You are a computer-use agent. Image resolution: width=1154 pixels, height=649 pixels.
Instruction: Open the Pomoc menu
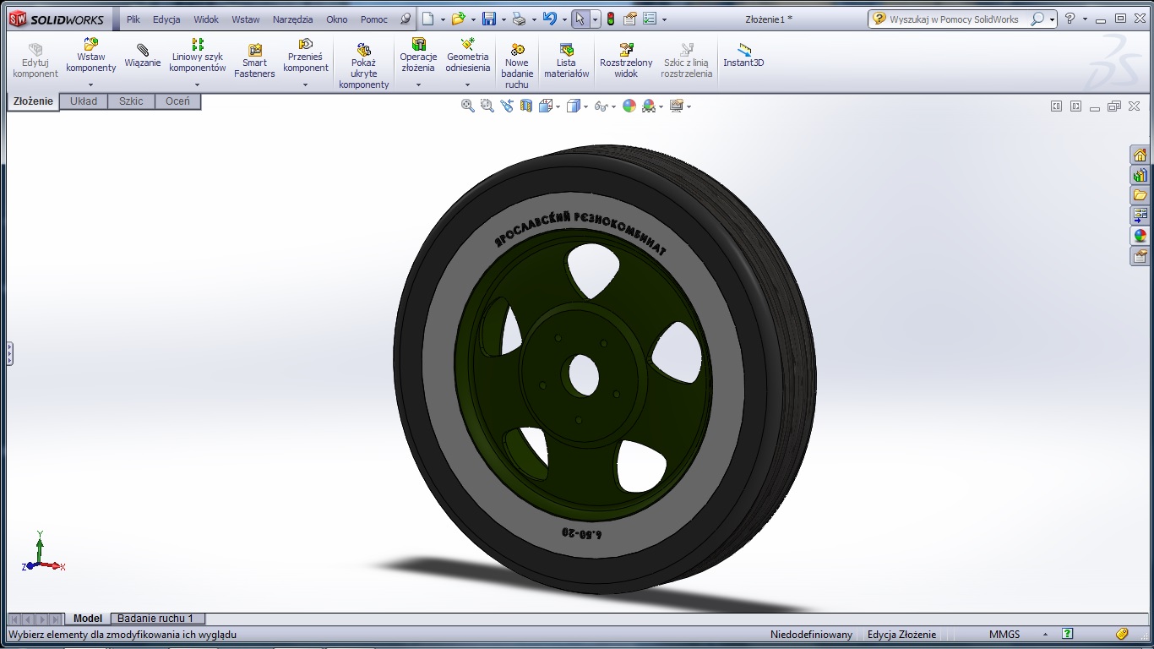[x=374, y=19]
